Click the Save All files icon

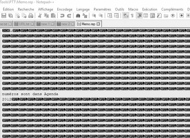11,16
